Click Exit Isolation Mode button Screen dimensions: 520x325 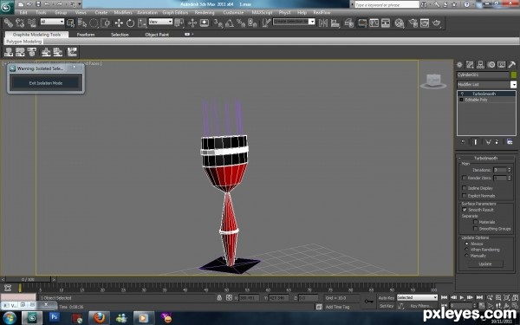[46, 83]
